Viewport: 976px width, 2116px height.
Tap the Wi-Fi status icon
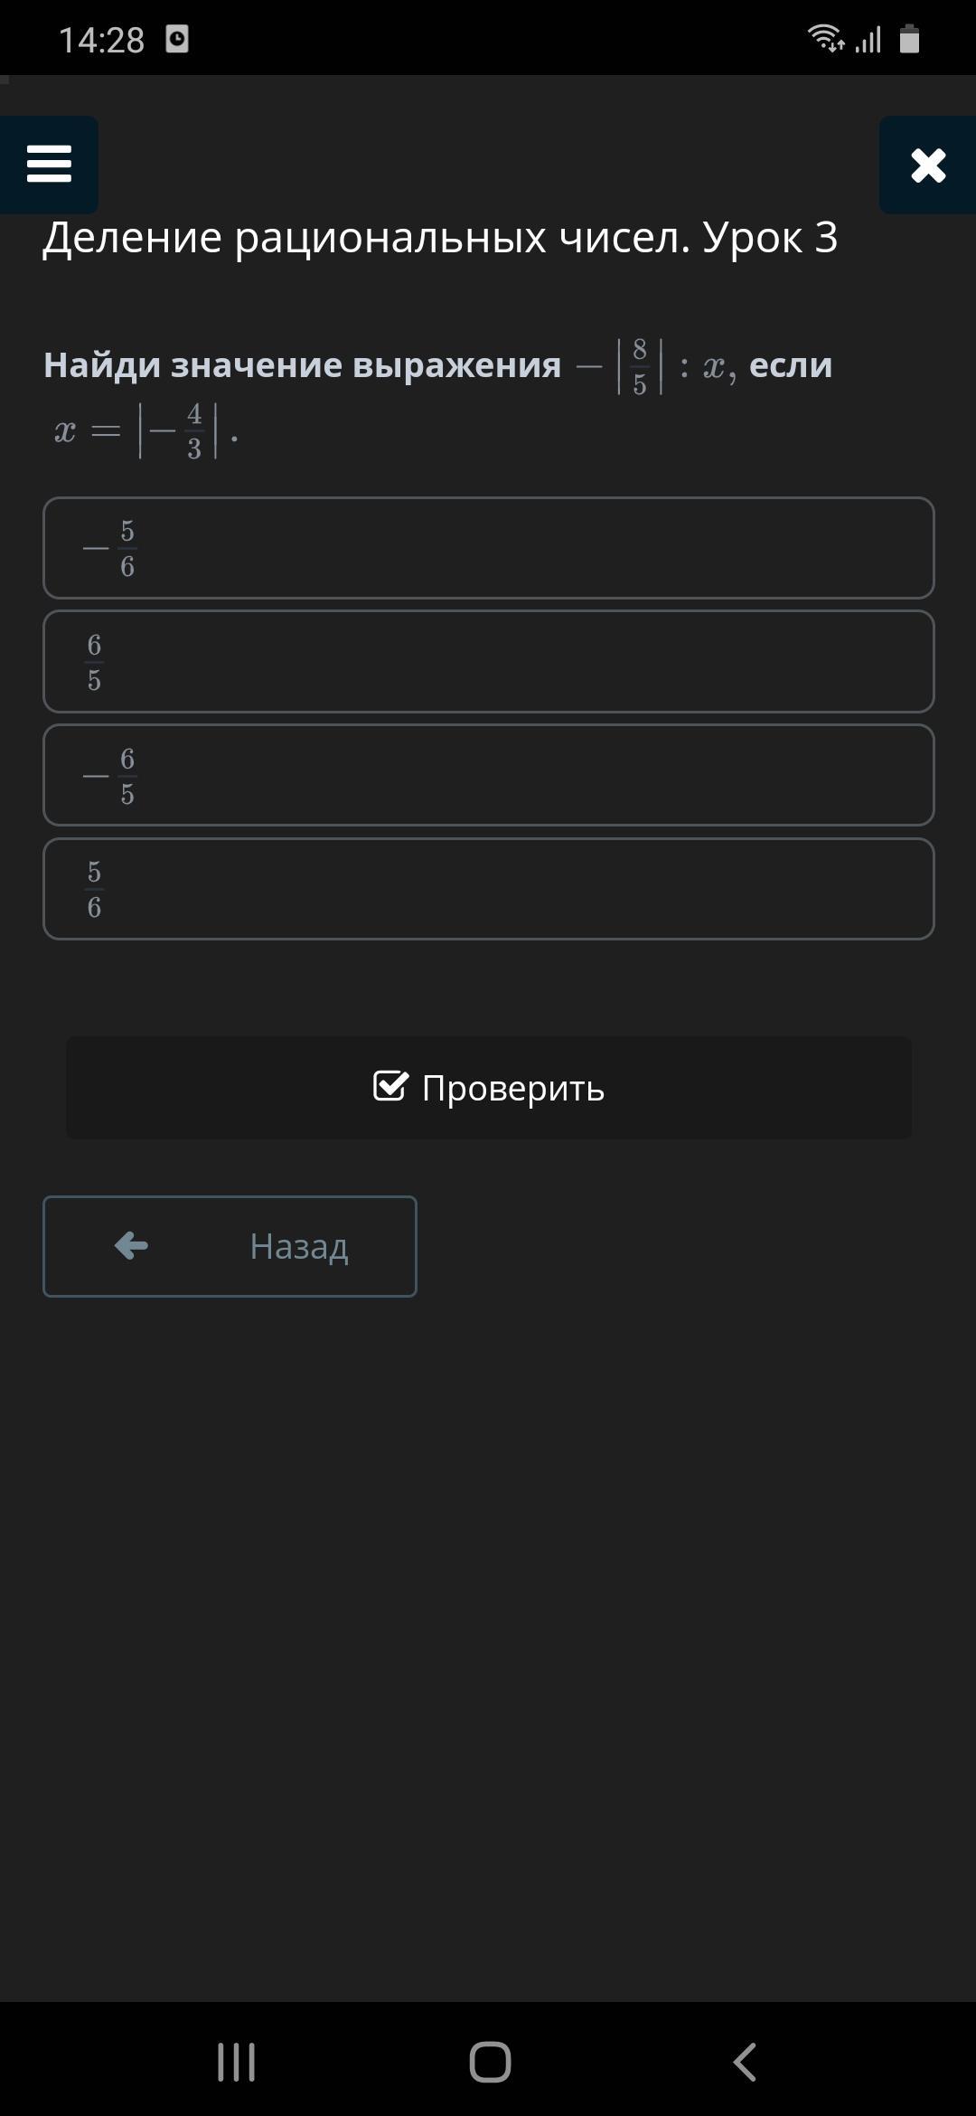pyautogui.click(x=825, y=39)
